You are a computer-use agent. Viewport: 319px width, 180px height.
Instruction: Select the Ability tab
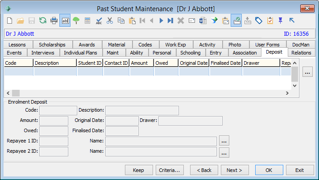pyautogui.click(x=137, y=53)
